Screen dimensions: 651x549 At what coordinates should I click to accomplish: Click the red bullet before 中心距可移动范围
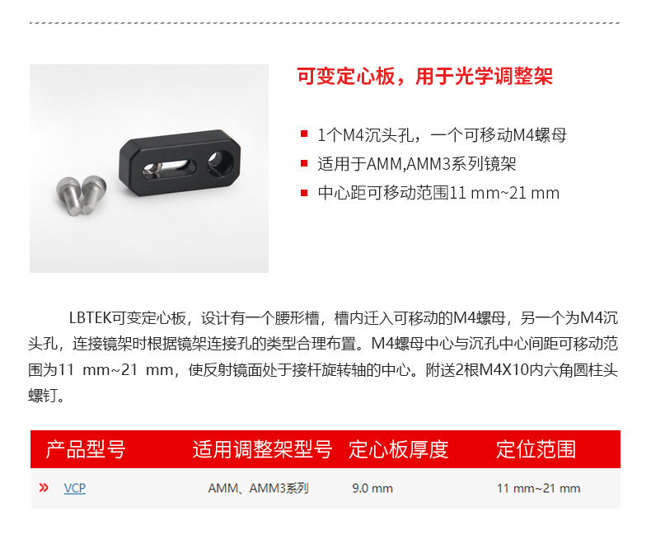point(304,193)
